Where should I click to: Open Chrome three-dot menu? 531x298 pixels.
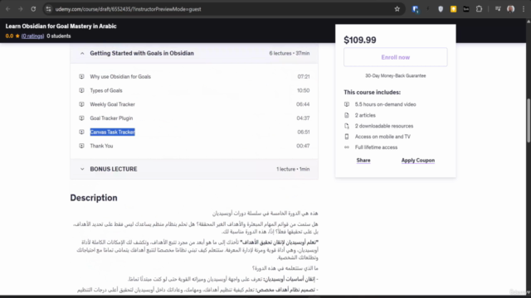(x=524, y=9)
